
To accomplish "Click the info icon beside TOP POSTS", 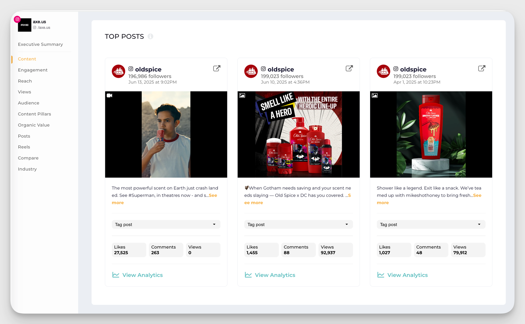I will (150, 36).
